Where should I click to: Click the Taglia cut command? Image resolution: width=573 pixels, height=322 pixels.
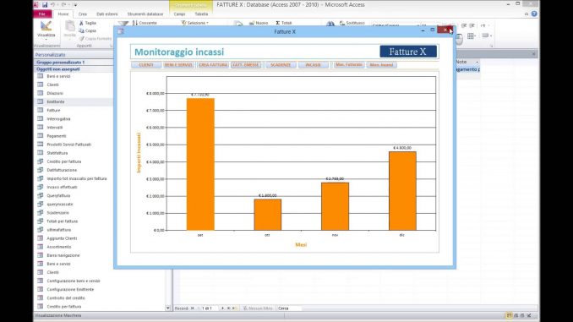[x=88, y=23]
